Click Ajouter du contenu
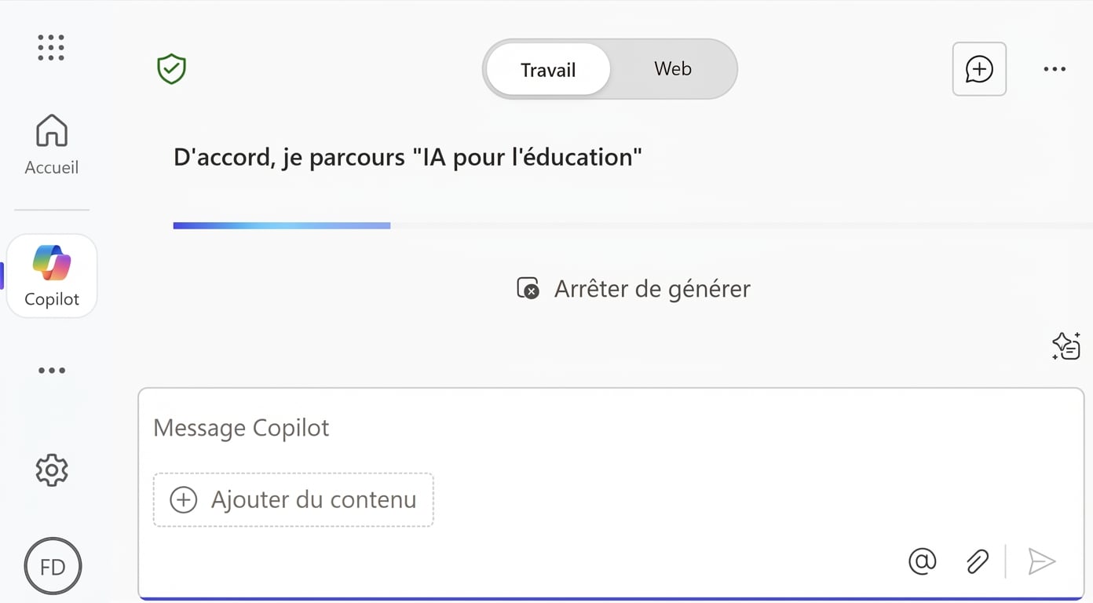The image size is (1093, 603). click(x=293, y=499)
